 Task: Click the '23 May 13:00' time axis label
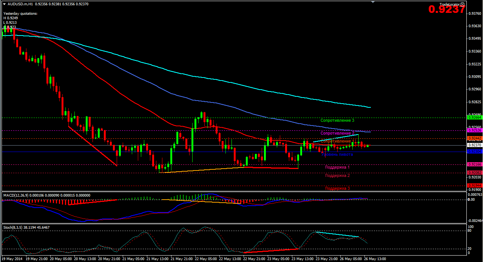tap(303, 259)
